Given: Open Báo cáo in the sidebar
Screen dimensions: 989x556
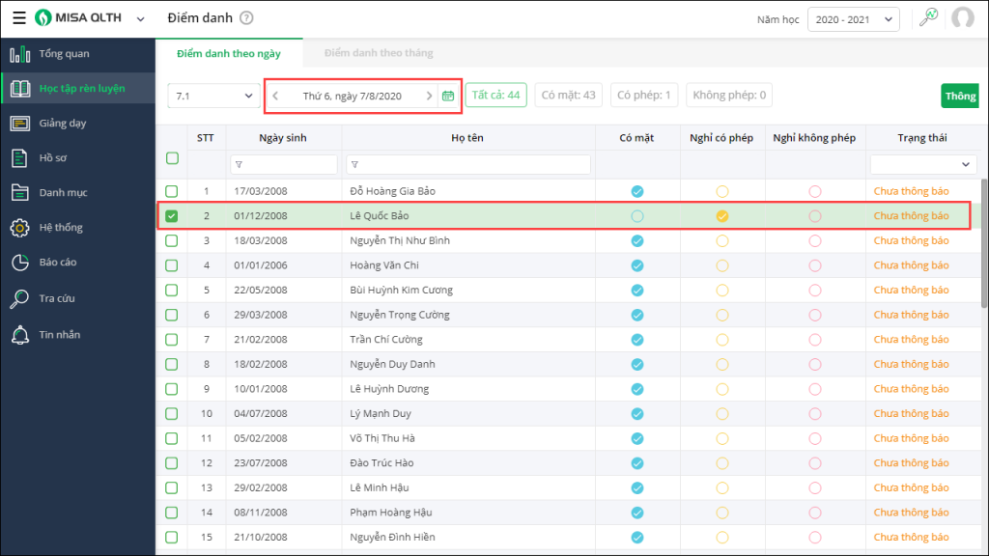Looking at the screenshot, I should coord(58,263).
